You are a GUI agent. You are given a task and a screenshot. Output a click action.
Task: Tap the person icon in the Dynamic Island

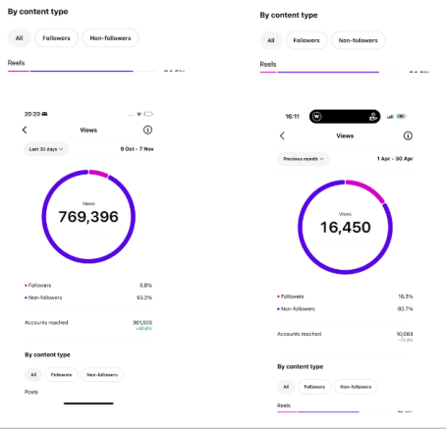coord(372,117)
